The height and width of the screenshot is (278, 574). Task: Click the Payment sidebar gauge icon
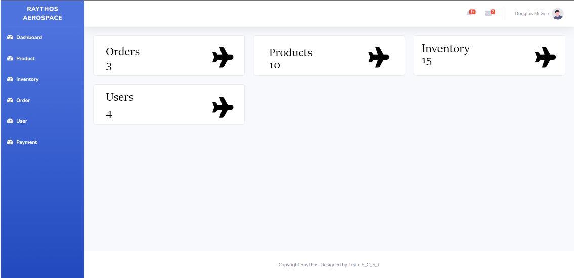tap(10, 142)
